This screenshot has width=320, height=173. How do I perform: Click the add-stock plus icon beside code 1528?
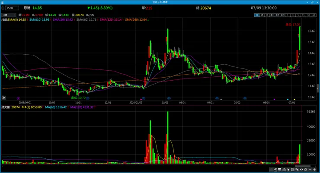(x=3, y=8)
